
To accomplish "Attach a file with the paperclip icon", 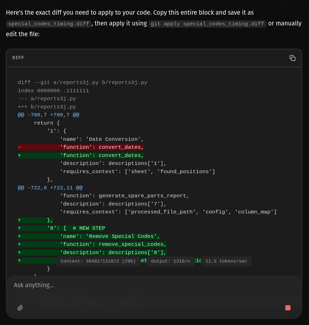I will (20, 308).
